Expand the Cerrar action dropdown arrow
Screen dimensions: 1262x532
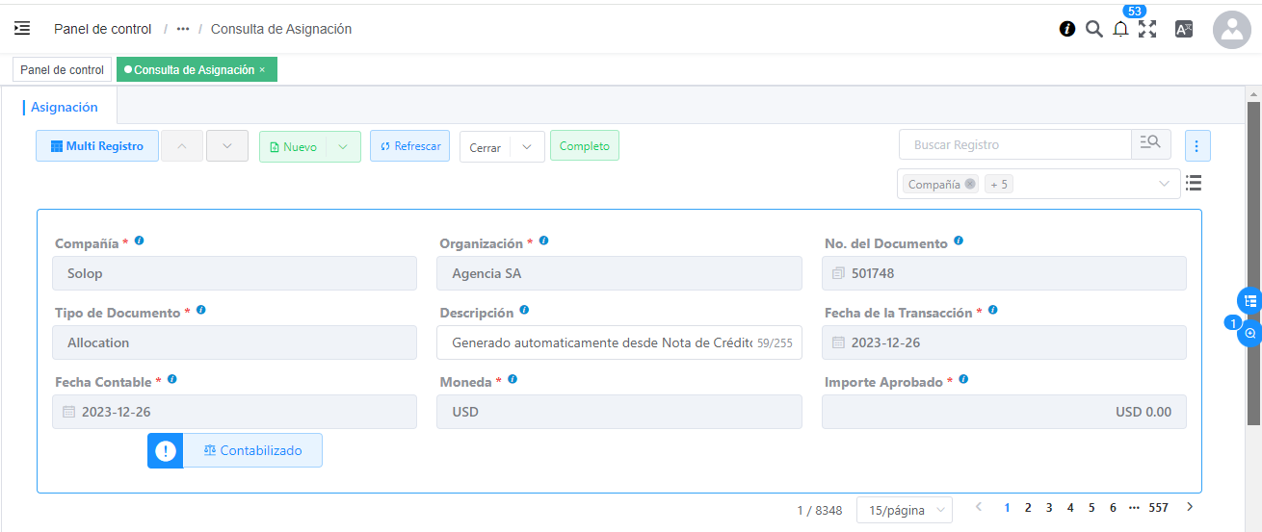pyautogui.click(x=526, y=147)
